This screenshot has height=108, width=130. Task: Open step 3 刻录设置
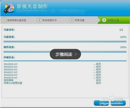point(81,20)
